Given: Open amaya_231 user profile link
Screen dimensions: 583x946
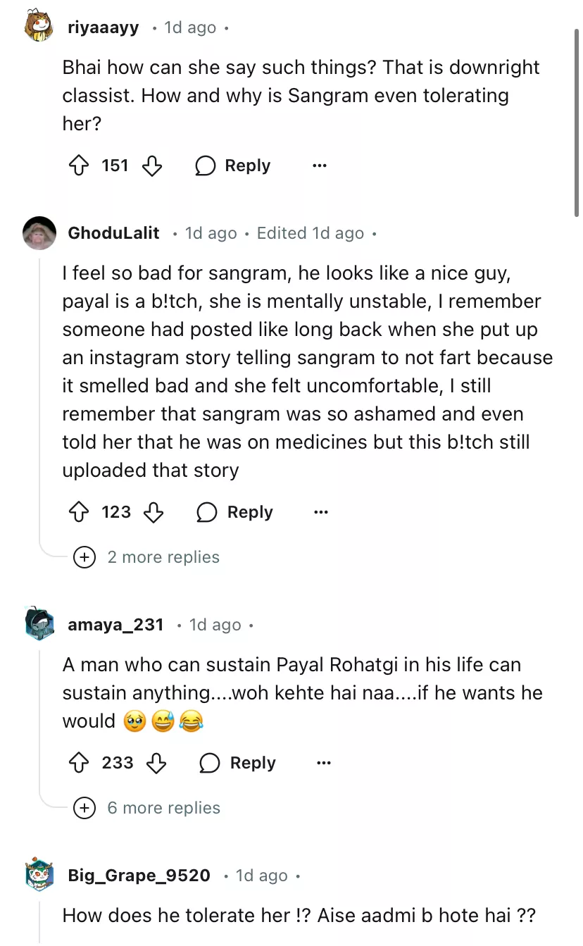Looking at the screenshot, I should coord(115,625).
